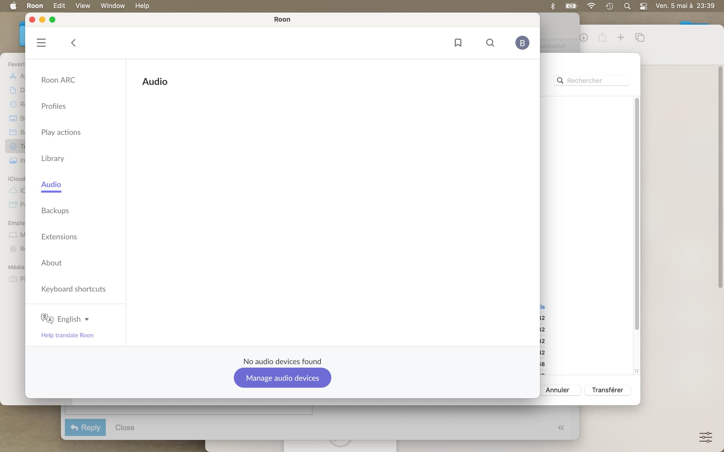Open the Edit menu
Image resolution: width=724 pixels, height=452 pixels.
point(59,6)
